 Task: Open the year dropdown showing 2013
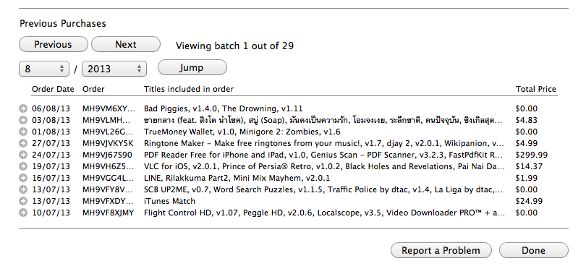[114, 69]
